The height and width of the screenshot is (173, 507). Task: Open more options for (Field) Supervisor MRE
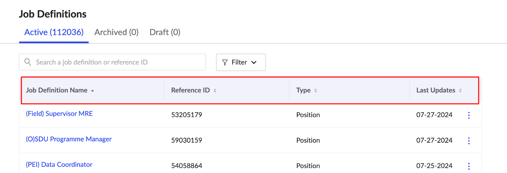[469, 115]
